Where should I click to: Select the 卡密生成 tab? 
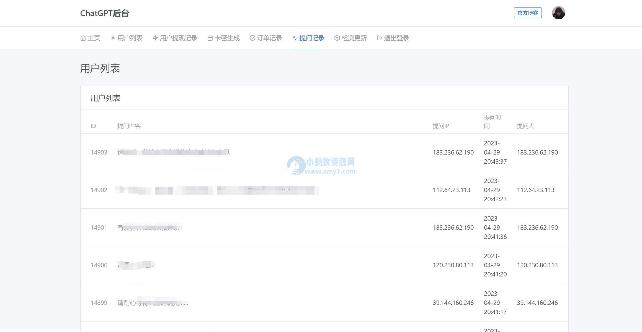(x=223, y=38)
